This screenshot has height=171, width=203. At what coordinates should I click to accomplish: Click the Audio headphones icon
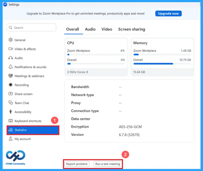tap(11, 58)
